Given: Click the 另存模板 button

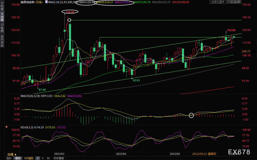Looking at the screenshot, I should tap(59, 158).
